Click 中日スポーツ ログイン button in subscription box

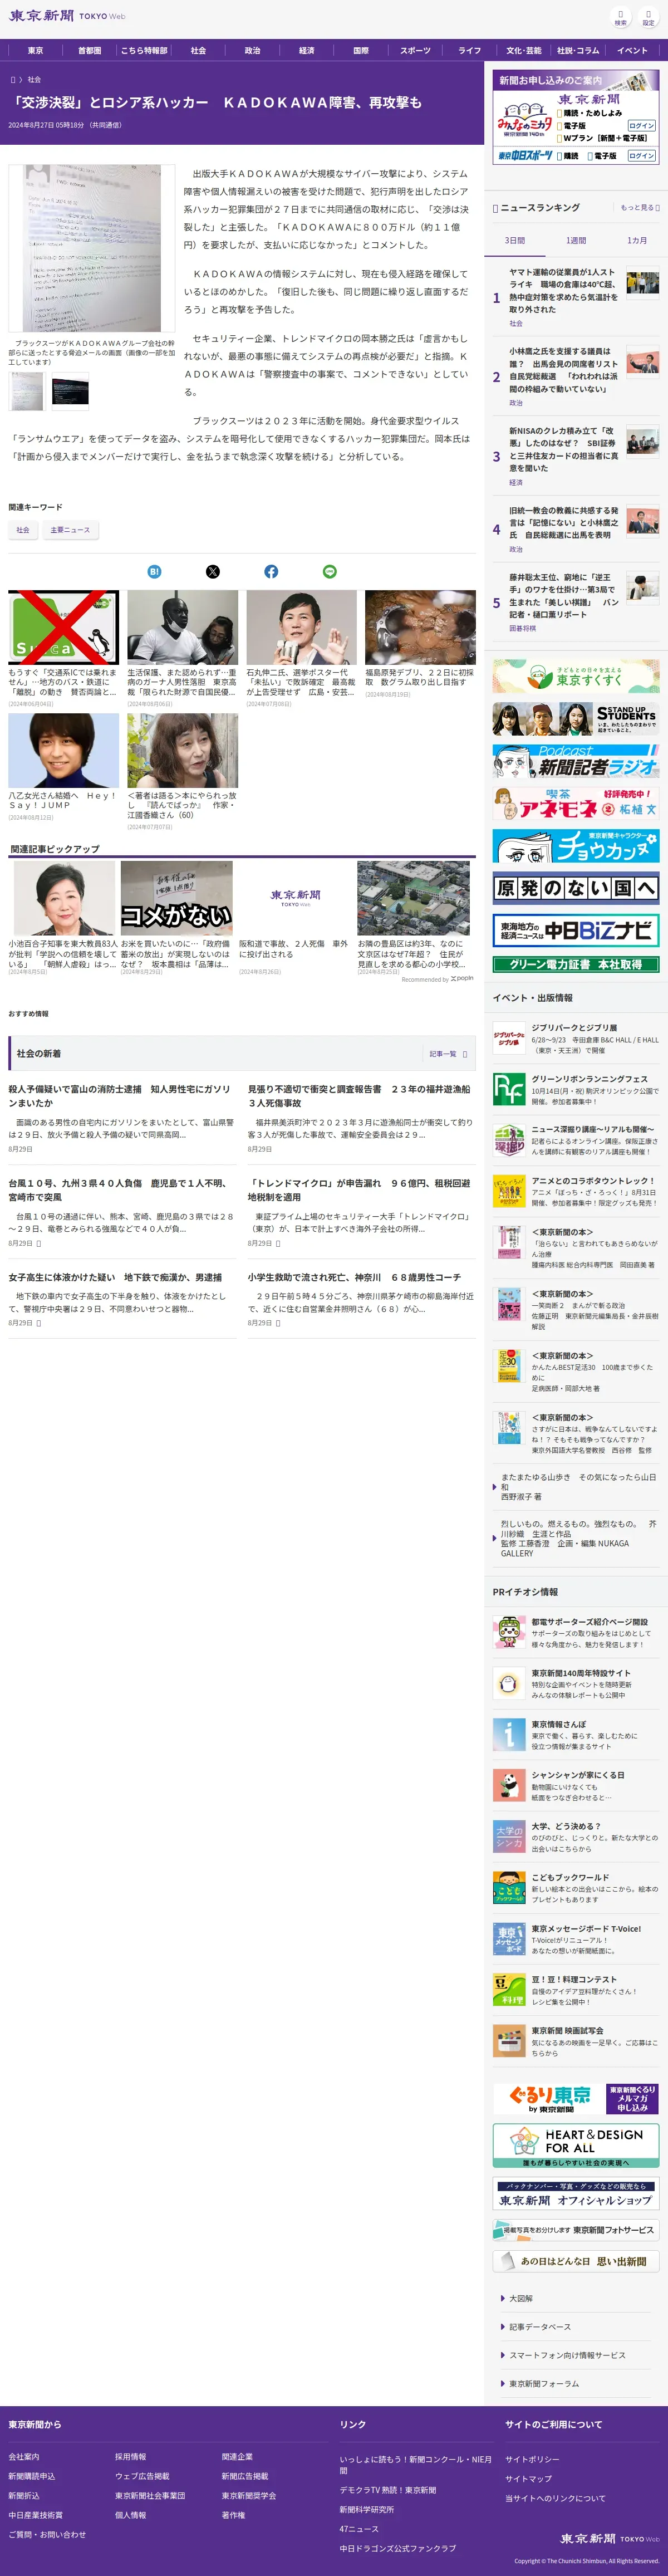pyautogui.click(x=641, y=156)
